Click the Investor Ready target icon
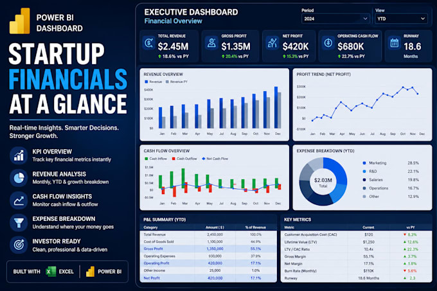The width and height of the screenshot is (437, 291). click(19, 245)
